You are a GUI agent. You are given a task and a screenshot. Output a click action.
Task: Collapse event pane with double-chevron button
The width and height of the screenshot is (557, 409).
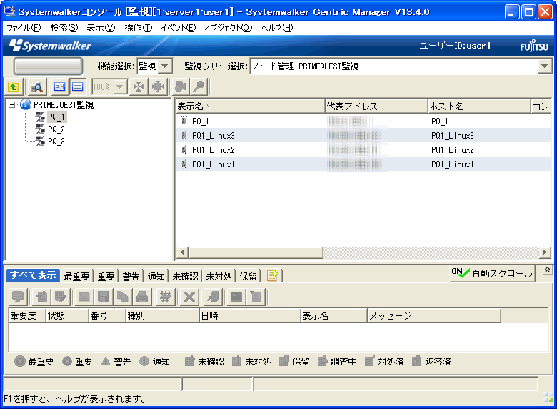[547, 270]
